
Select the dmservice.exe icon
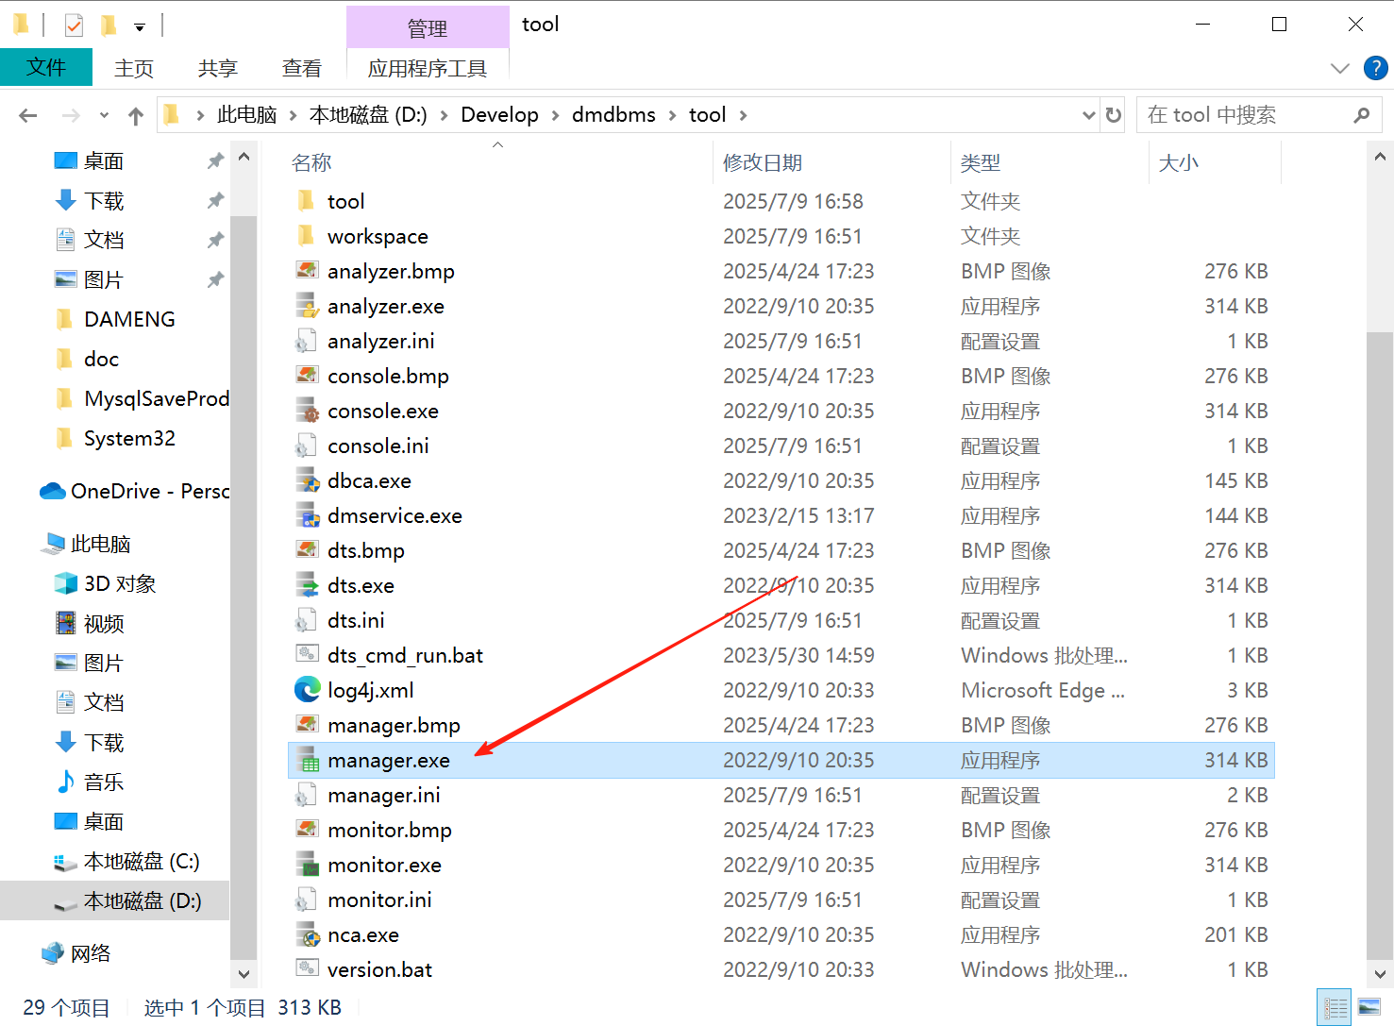pyautogui.click(x=307, y=515)
